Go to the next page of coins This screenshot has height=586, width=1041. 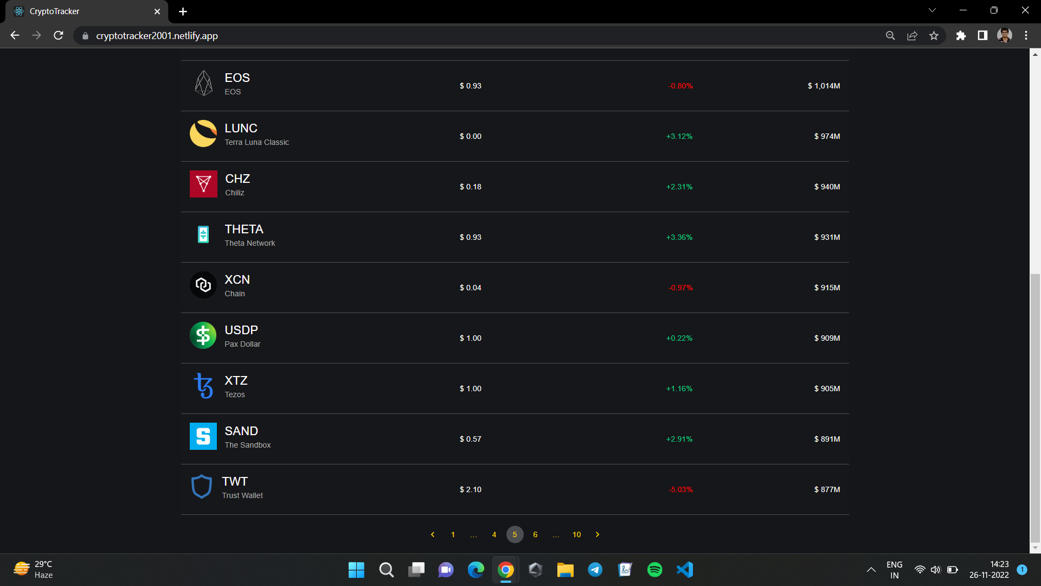(x=597, y=534)
